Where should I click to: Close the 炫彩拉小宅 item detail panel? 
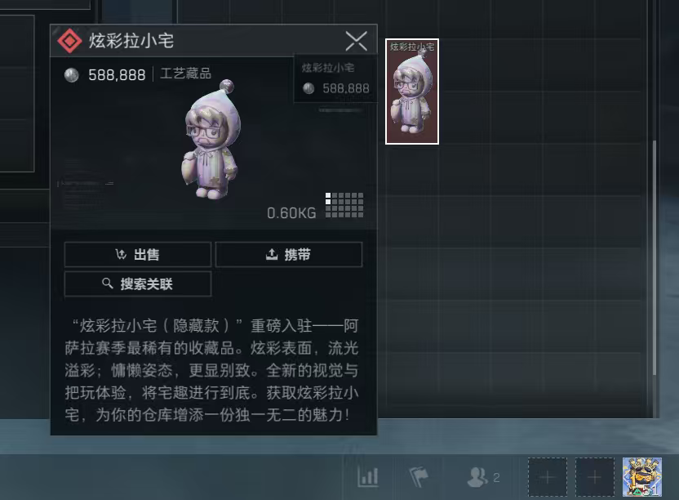pos(357,41)
